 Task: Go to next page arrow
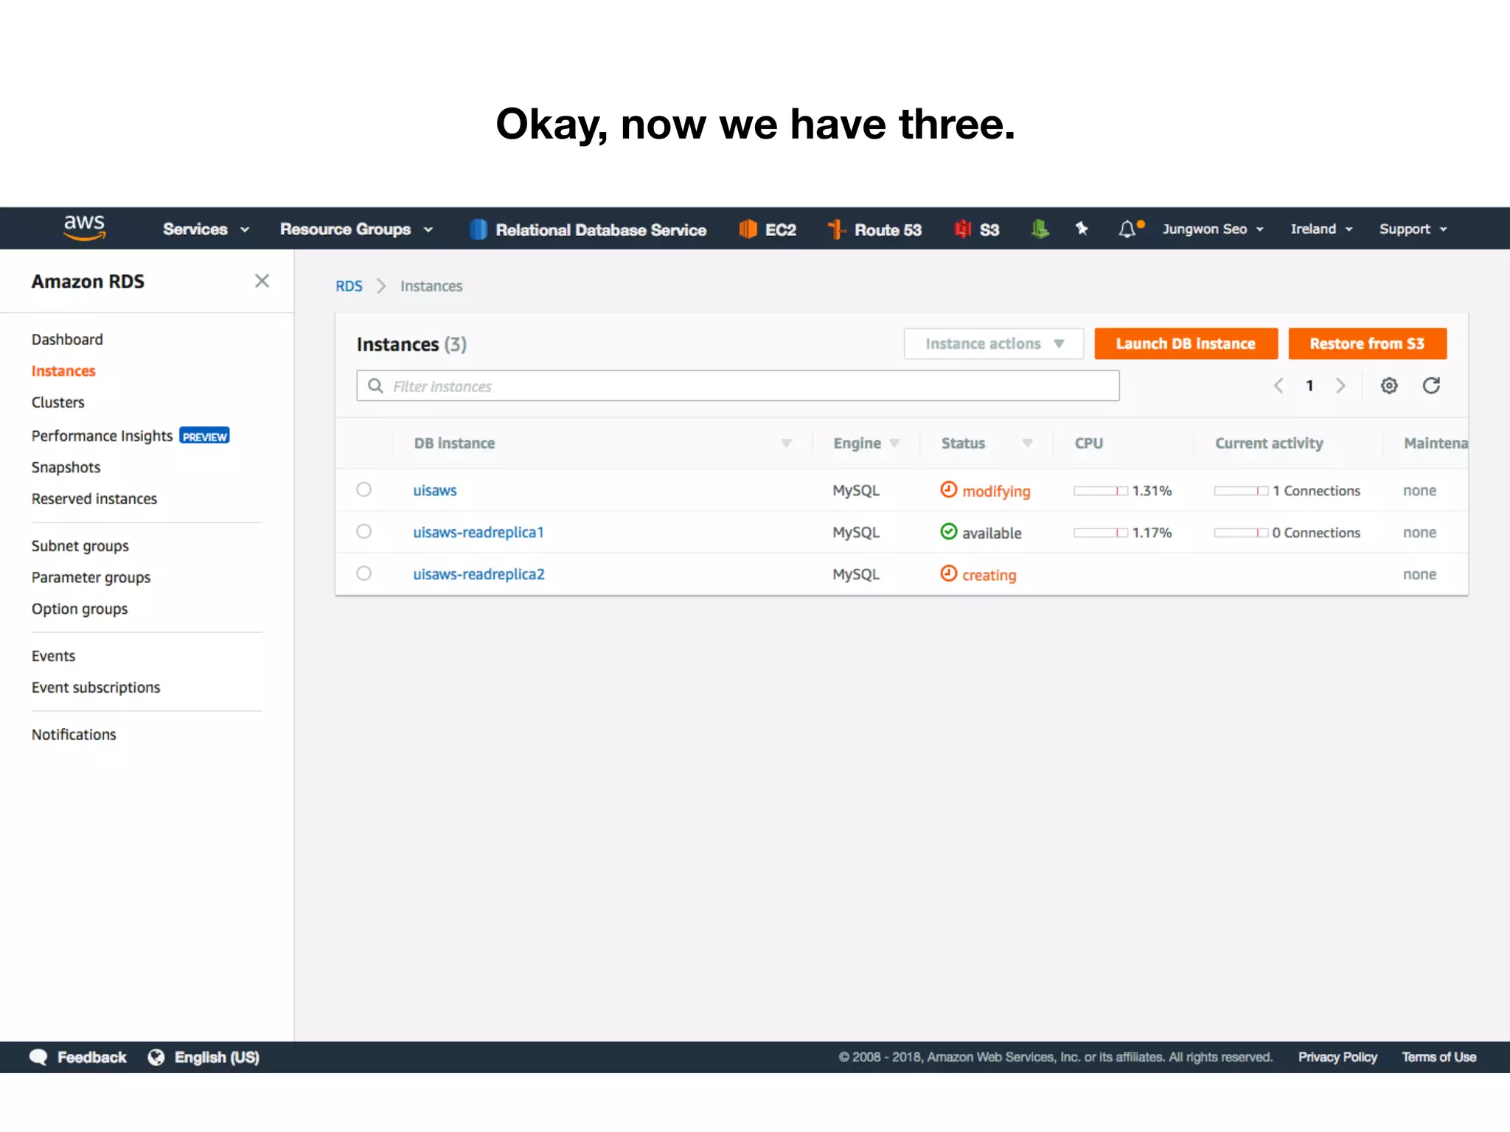click(1341, 385)
